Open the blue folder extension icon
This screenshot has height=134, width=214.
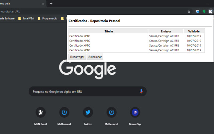(198, 11)
